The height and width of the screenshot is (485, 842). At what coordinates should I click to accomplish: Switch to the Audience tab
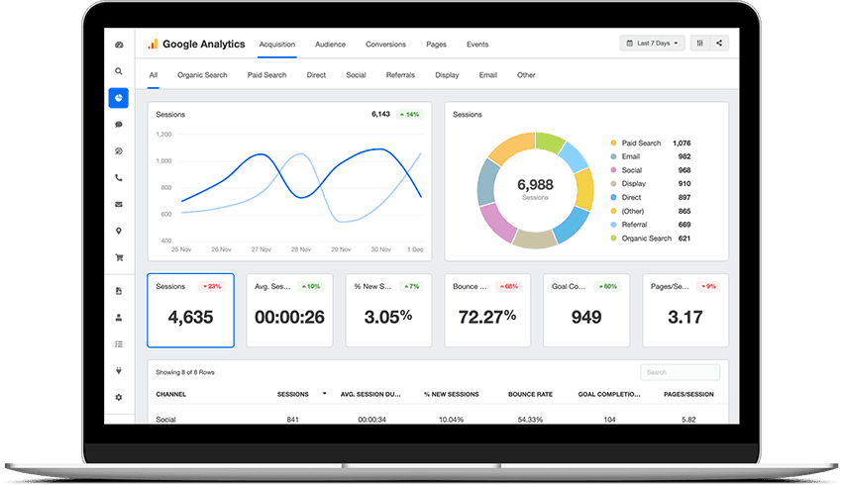[x=330, y=45]
